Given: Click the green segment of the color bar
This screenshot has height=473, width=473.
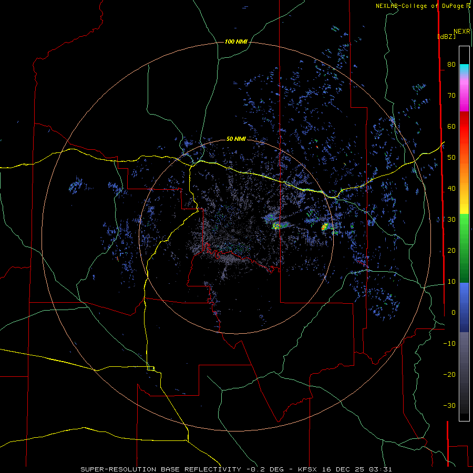Looking at the screenshot, I should click(x=464, y=248).
